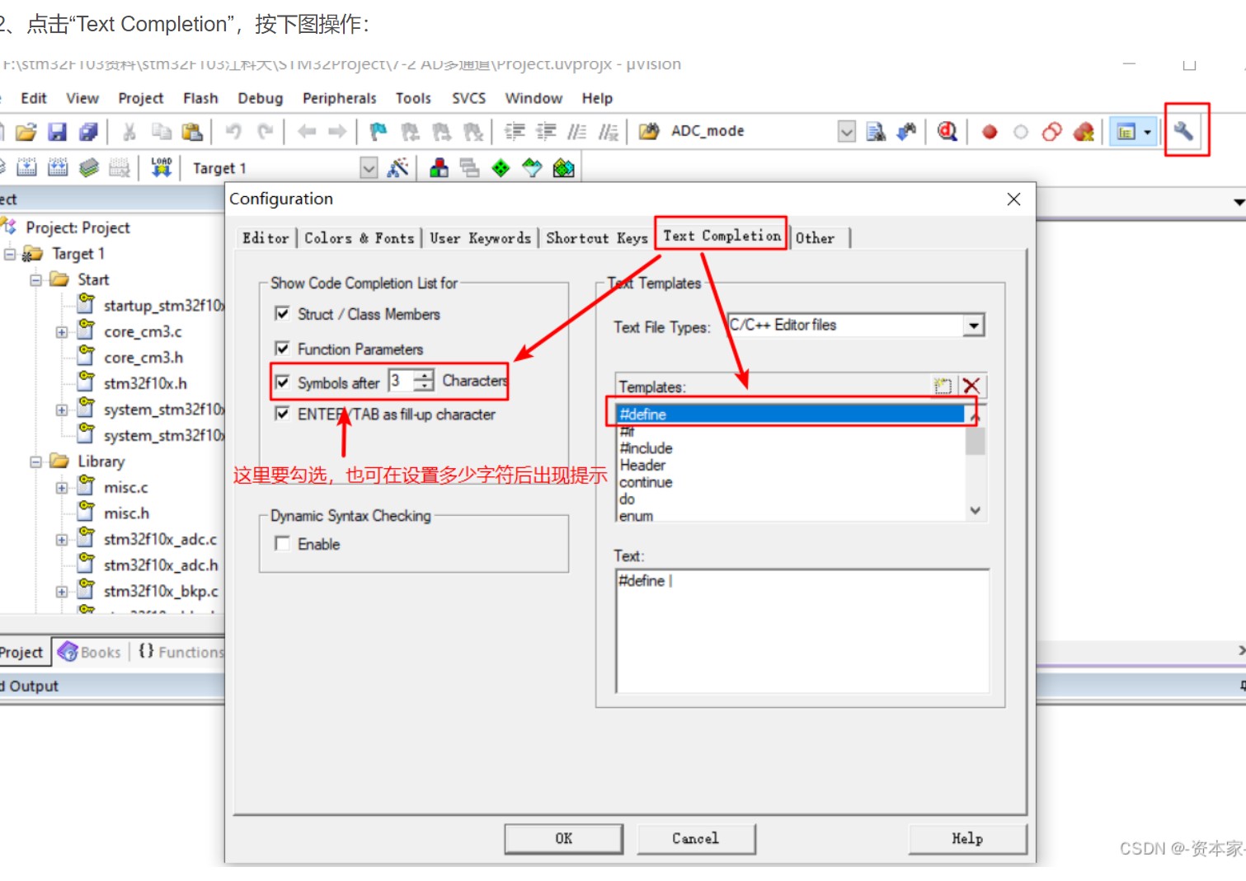Uncheck Symbols after Characters checkbox

tap(283, 382)
